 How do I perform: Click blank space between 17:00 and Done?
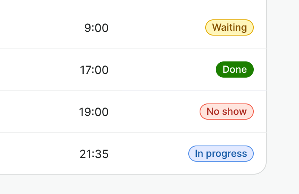pyautogui.click(x=162, y=70)
